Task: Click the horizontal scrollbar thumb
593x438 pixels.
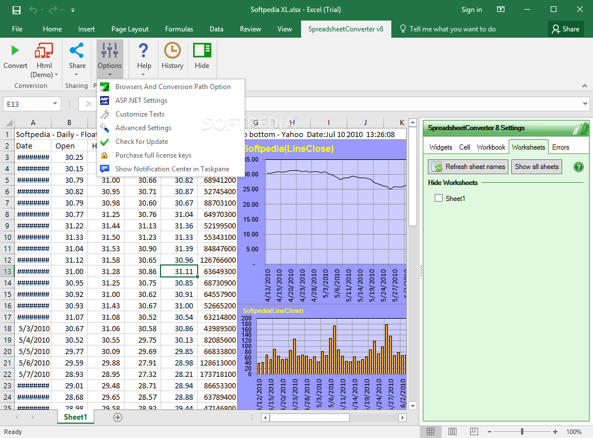Action: (310, 417)
